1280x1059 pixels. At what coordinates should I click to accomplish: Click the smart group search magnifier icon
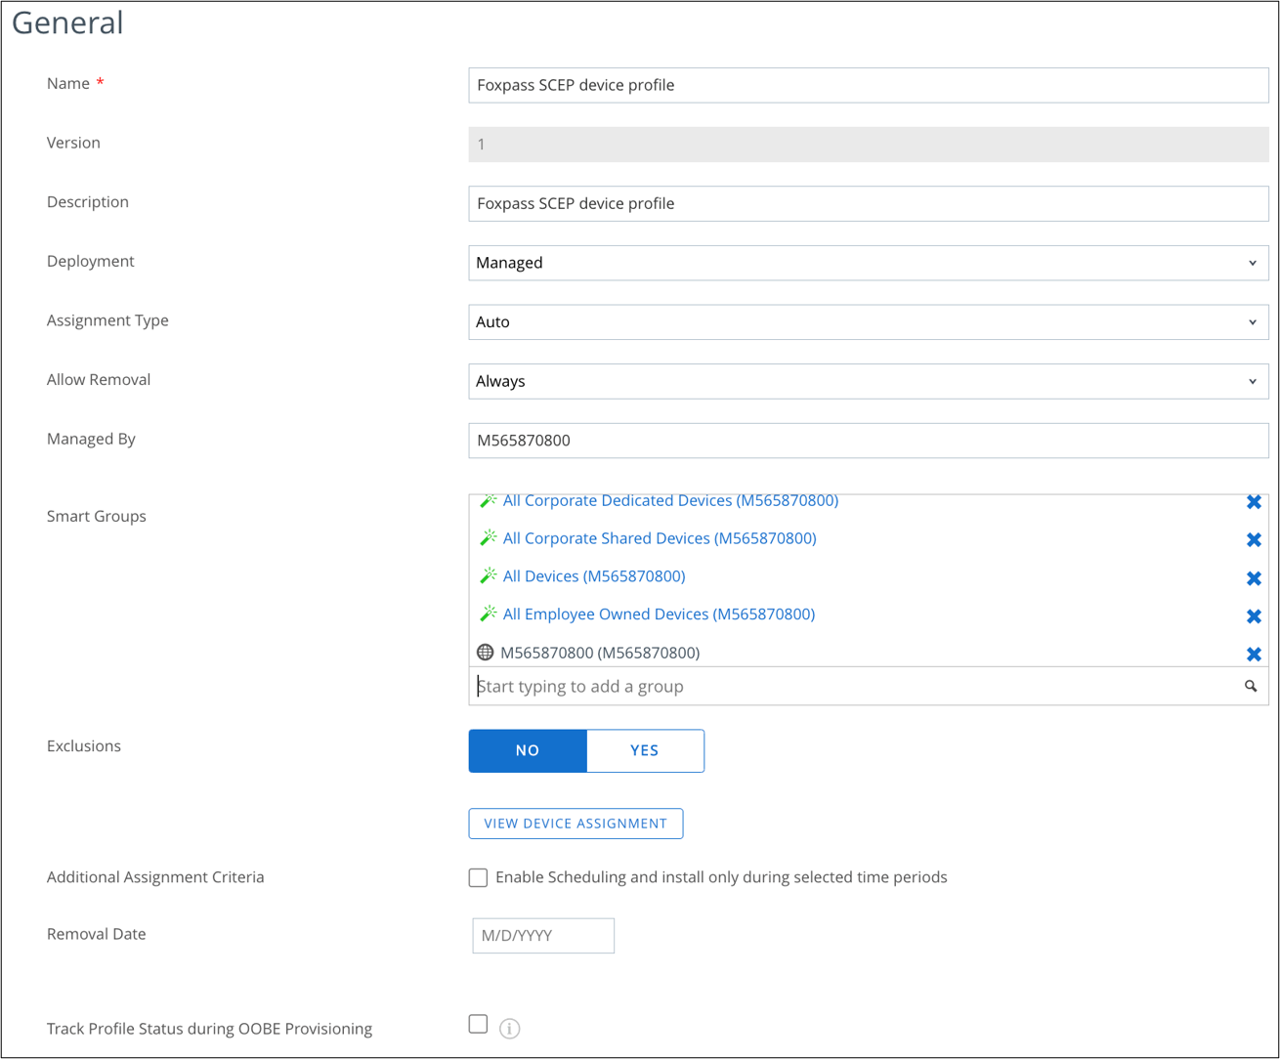click(1251, 687)
